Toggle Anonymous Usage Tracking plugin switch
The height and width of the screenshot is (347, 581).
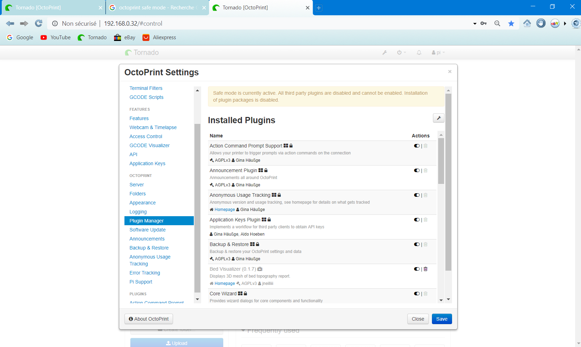[x=417, y=195]
